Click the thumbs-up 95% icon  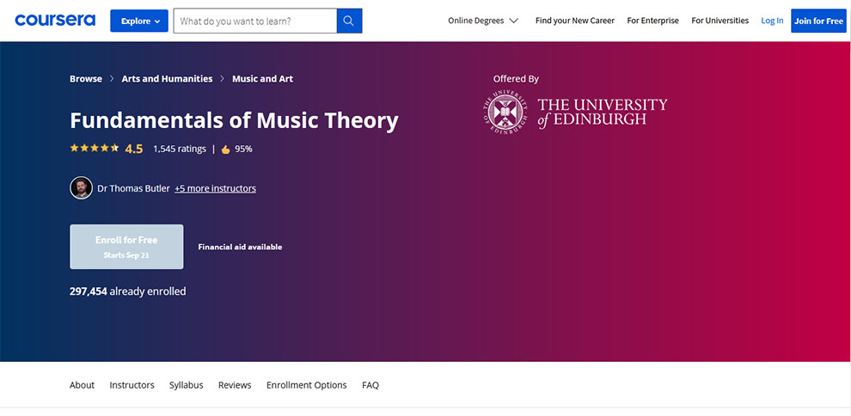click(226, 150)
